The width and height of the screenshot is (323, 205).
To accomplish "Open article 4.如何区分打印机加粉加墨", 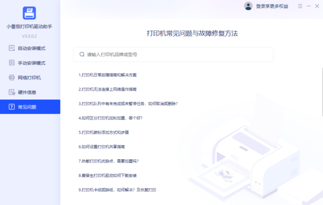I will 110,118.
